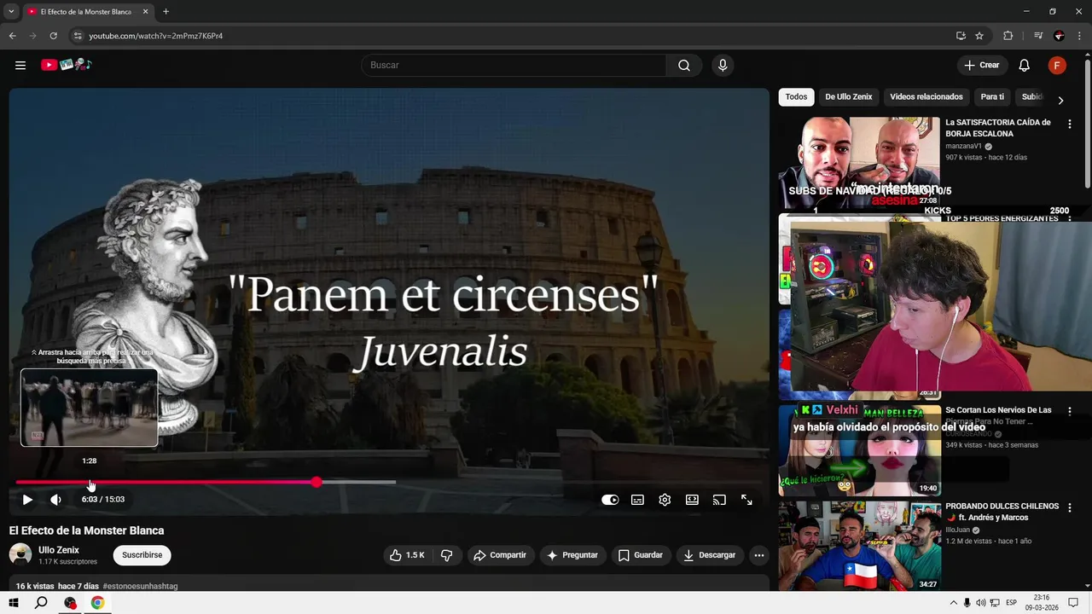Open Ullo Zenix channel avatar
Screen dimensions: 1092x614
coord(20,555)
